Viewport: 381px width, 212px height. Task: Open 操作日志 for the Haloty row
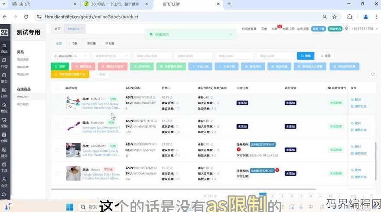tap(359, 177)
